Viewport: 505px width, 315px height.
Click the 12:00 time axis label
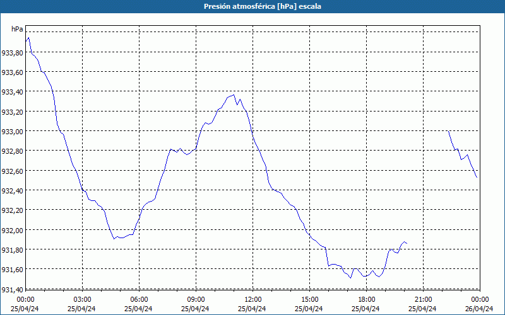253,300
